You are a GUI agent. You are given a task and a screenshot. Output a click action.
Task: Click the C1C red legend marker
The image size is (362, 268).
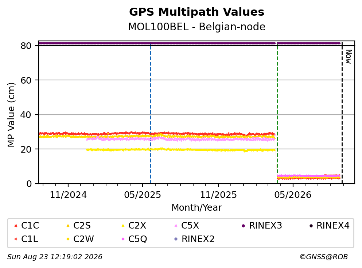click(16, 226)
